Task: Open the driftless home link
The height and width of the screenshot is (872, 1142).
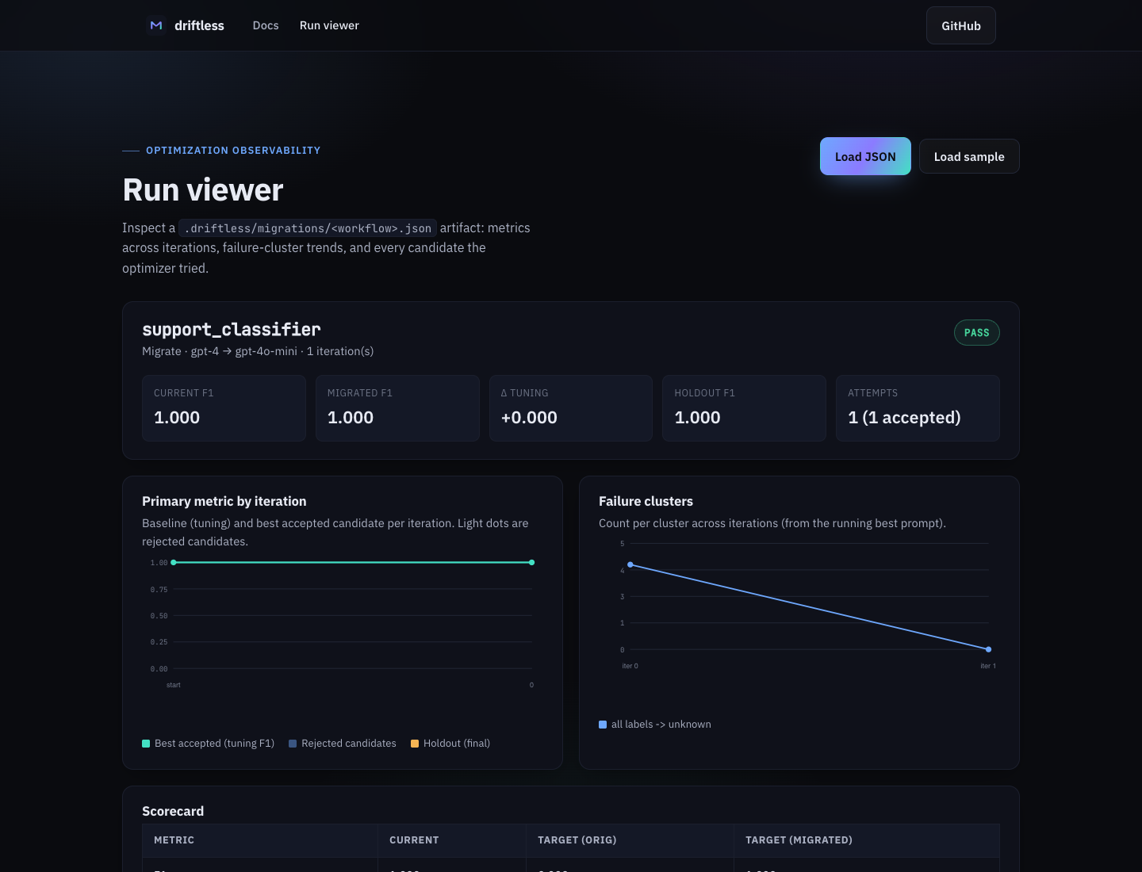Action: (186, 25)
